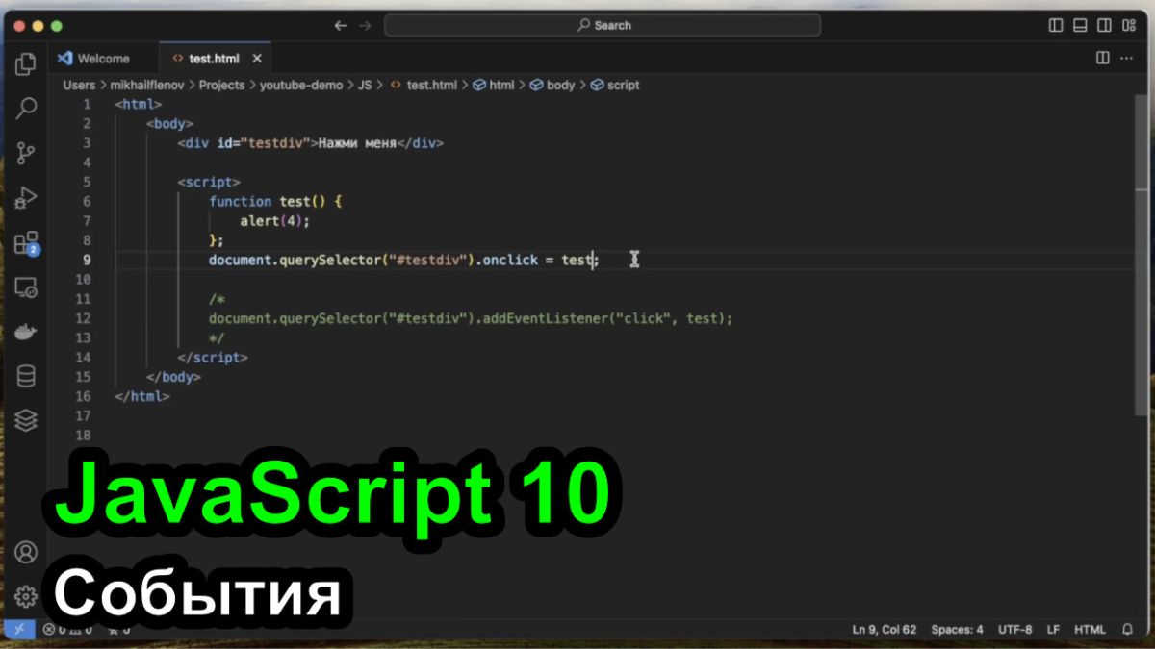Click line number 18 in the gutter
This screenshot has height=649, width=1155.
click(x=83, y=436)
